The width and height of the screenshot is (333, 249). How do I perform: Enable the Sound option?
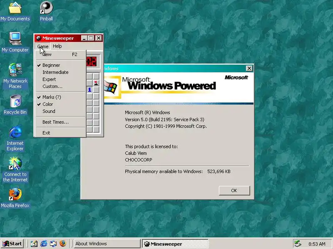click(x=60, y=111)
